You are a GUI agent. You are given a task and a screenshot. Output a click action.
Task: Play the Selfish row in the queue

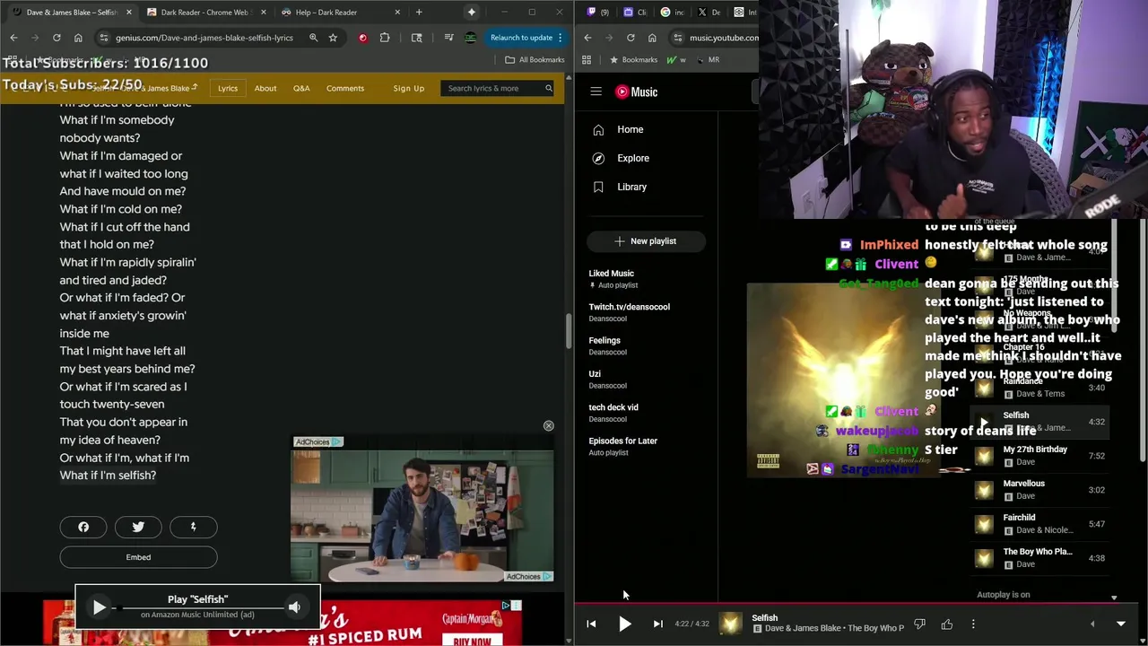pos(984,422)
